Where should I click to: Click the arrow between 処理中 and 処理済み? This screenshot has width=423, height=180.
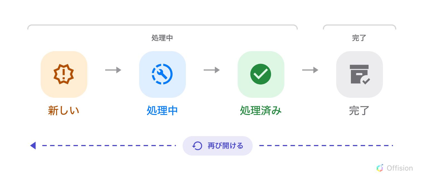click(x=212, y=70)
